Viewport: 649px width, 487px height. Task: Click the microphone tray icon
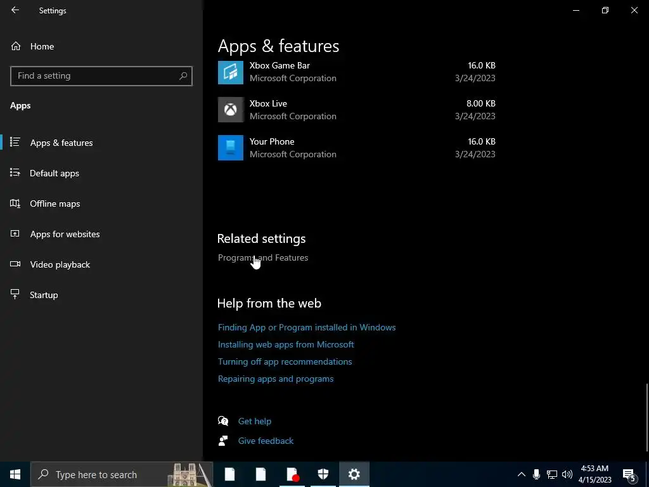536,474
